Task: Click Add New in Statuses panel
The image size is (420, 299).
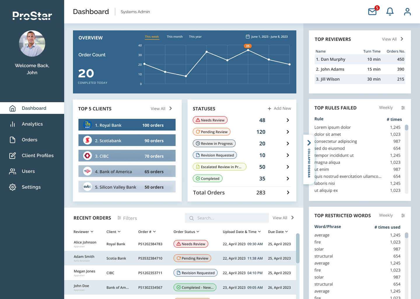Action: point(279,109)
